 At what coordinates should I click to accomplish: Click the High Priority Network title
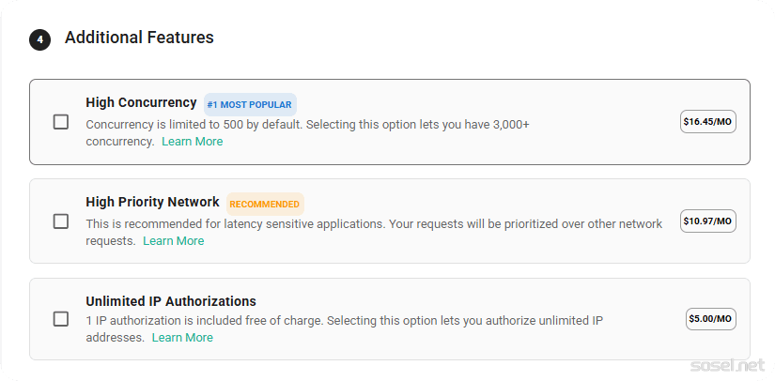pos(152,202)
